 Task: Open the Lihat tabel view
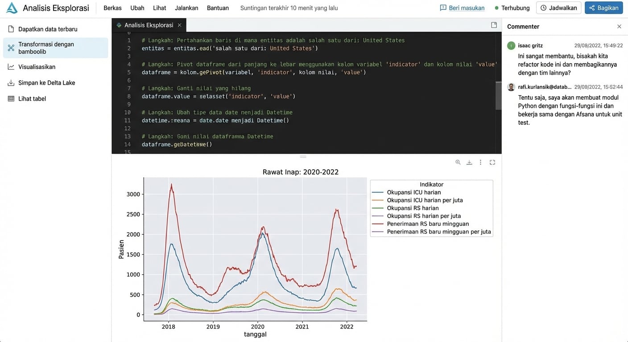point(32,99)
